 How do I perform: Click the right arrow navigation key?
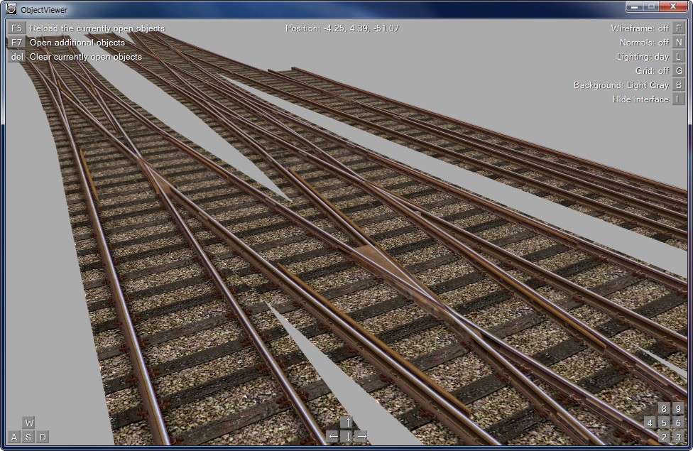coord(361,436)
